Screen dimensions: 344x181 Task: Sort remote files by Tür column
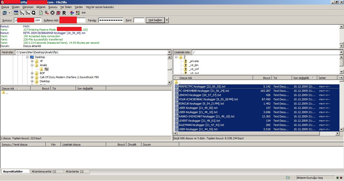pyautogui.click(x=282, y=78)
